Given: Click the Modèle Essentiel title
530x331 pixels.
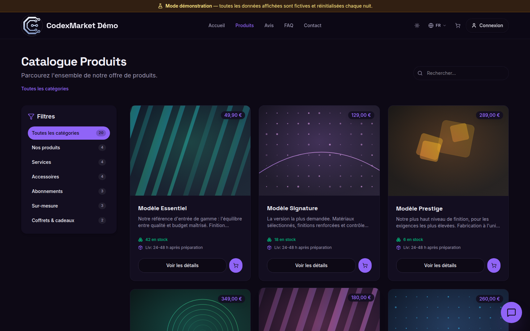Looking at the screenshot, I should pyautogui.click(x=162, y=208).
